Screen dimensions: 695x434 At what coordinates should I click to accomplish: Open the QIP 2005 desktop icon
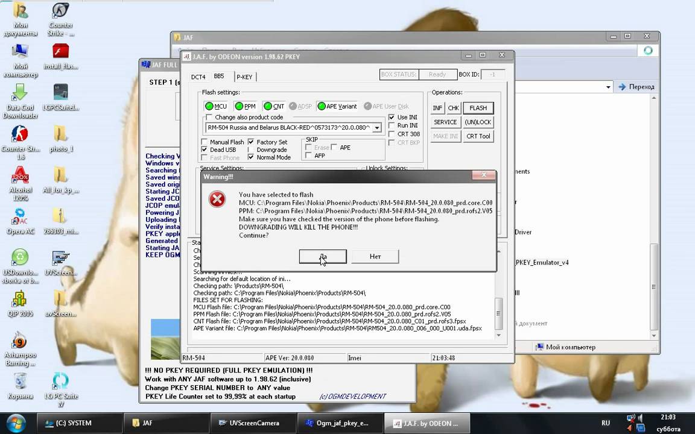pyautogui.click(x=20, y=304)
